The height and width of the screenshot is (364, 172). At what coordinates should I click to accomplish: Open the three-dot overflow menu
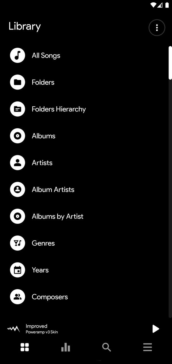point(157,28)
